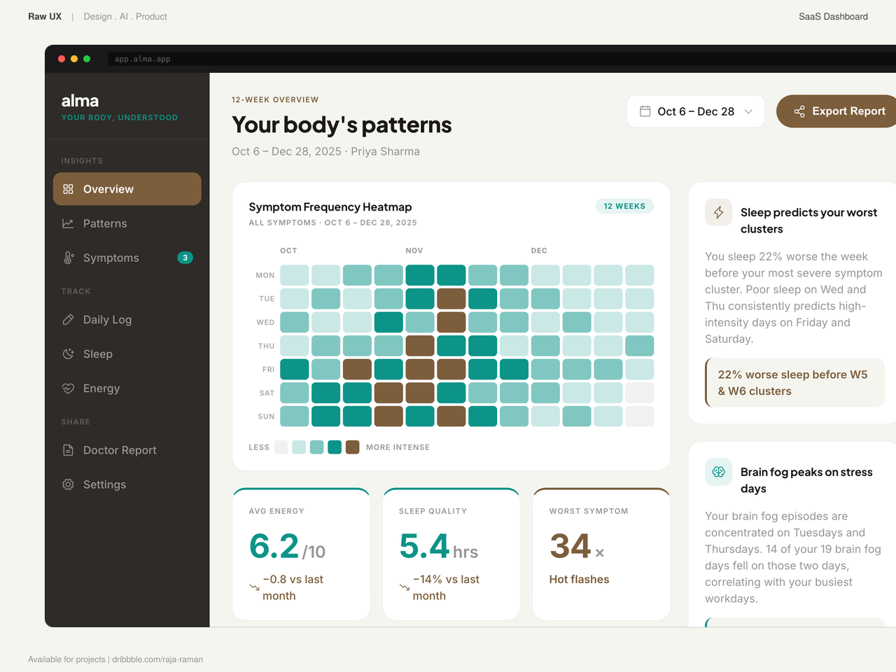The height and width of the screenshot is (672, 896).
Task: Open Doctor Report in the sidebar
Action: [x=127, y=450]
